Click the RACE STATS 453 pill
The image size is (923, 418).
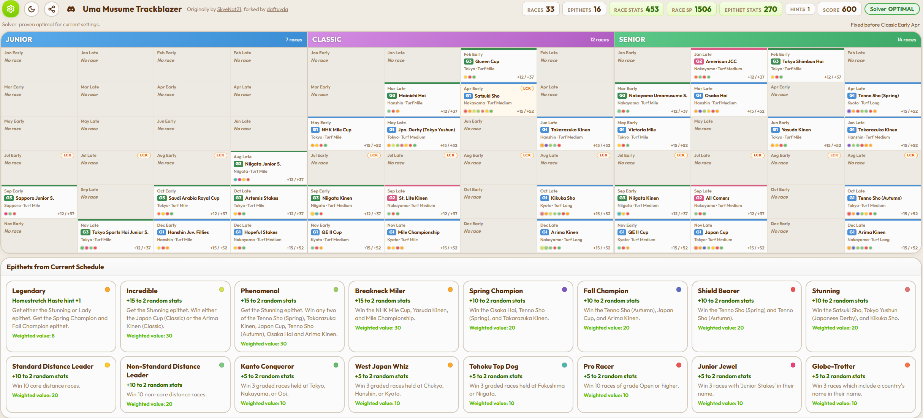point(636,9)
